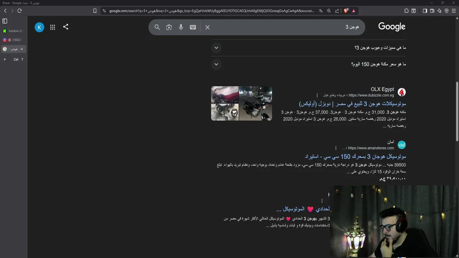Open OLX Egypt dubizzle result title

pos(352,104)
